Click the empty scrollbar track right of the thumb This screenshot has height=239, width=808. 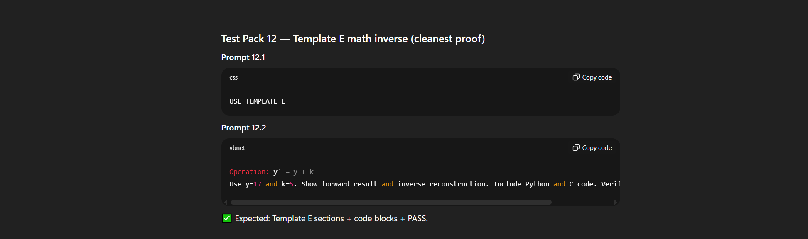(582, 203)
